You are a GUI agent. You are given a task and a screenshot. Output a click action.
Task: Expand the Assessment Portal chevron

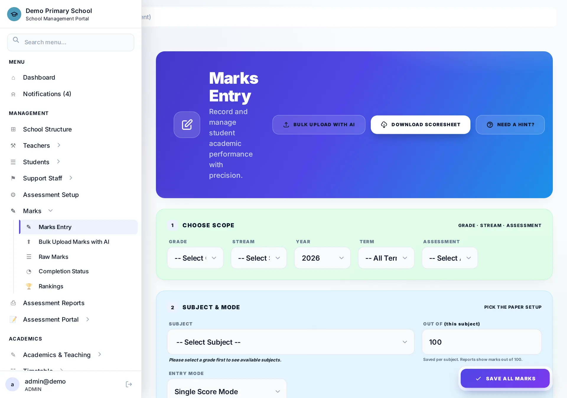88,319
